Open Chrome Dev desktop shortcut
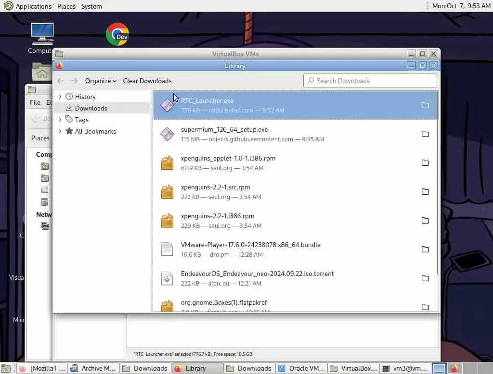The width and height of the screenshot is (493, 374). (117, 34)
